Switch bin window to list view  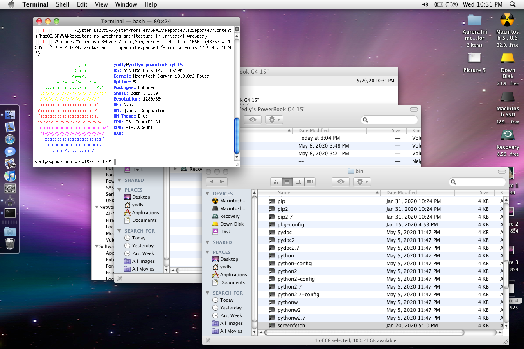[x=287, y=182]
